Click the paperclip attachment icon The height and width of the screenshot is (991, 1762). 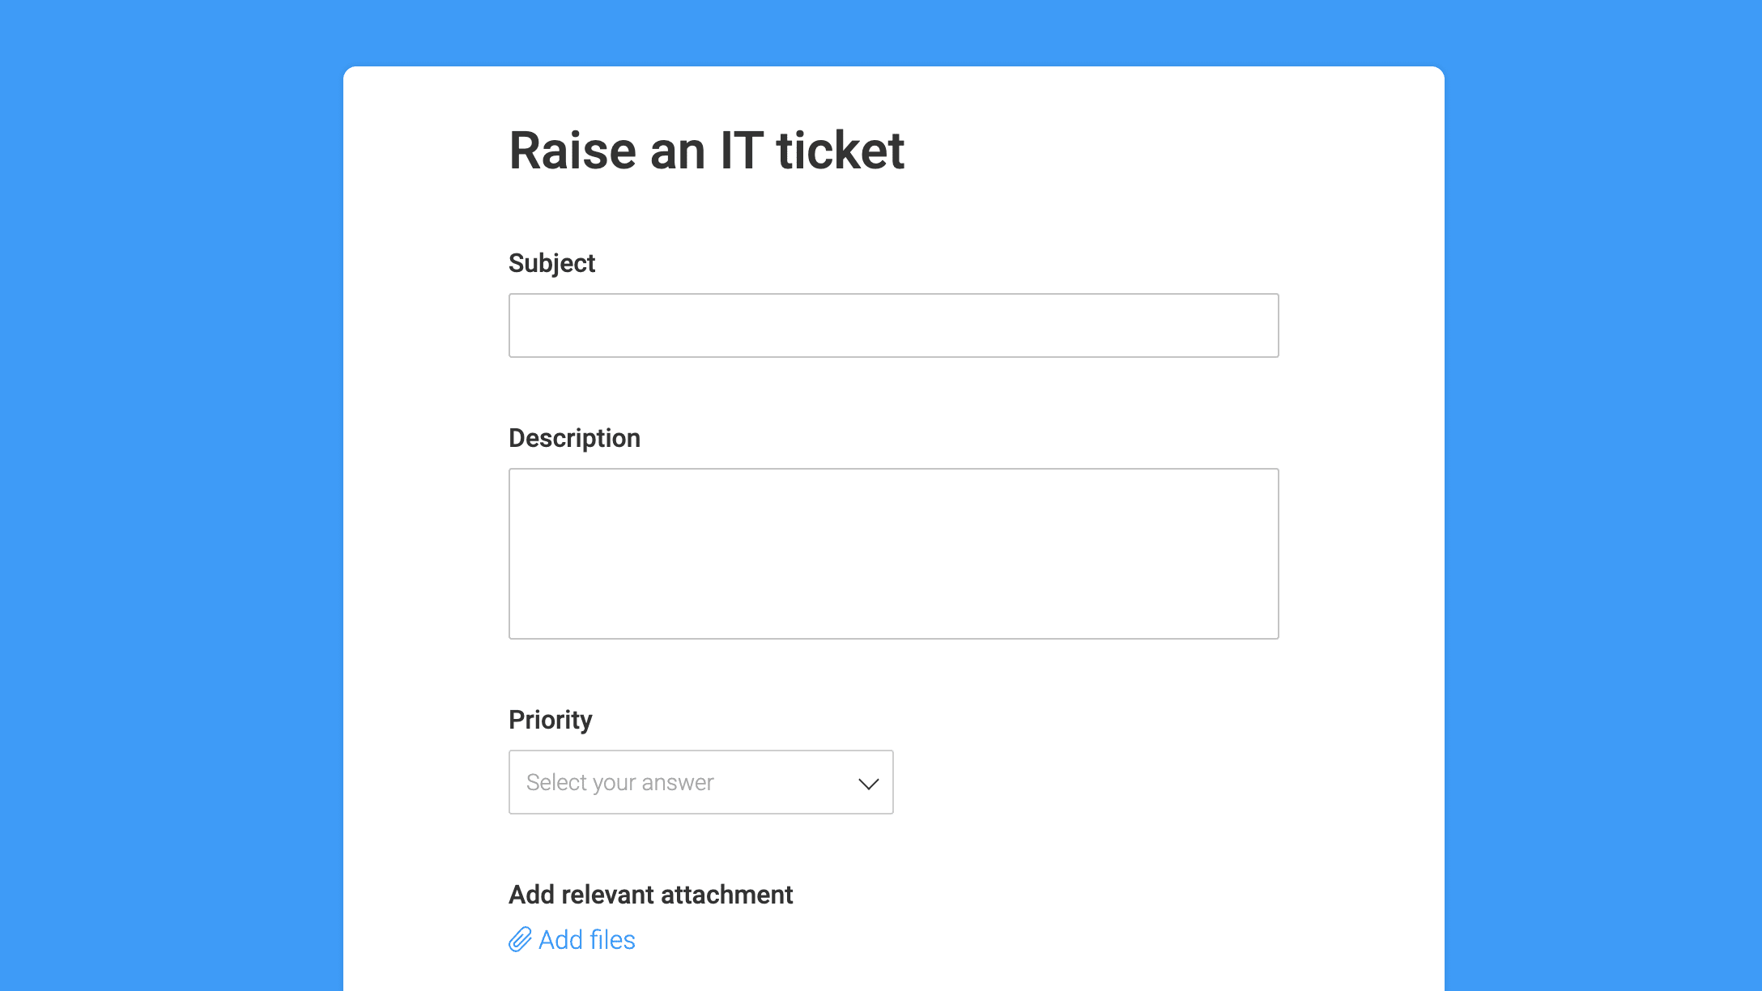[x=520, y=939]
